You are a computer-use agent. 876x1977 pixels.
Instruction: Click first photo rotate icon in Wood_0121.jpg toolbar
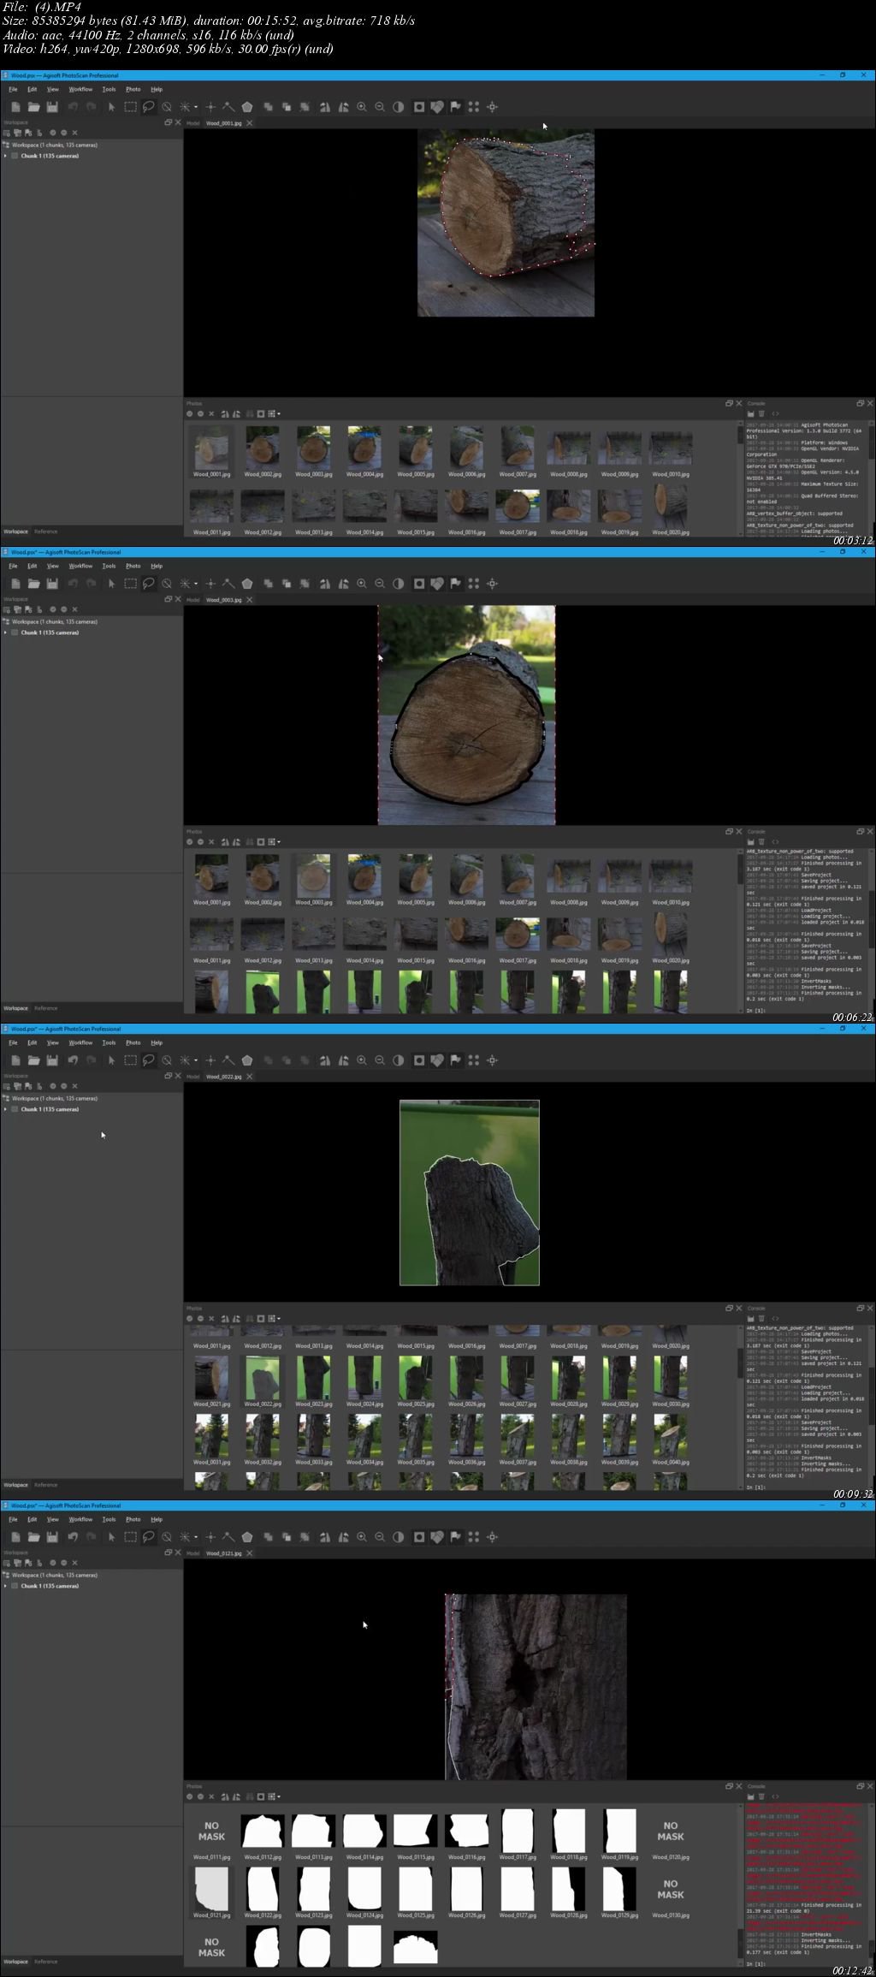(325, 1537)
